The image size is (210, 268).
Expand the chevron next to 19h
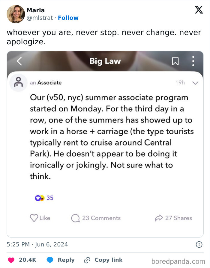click(195, 83)
